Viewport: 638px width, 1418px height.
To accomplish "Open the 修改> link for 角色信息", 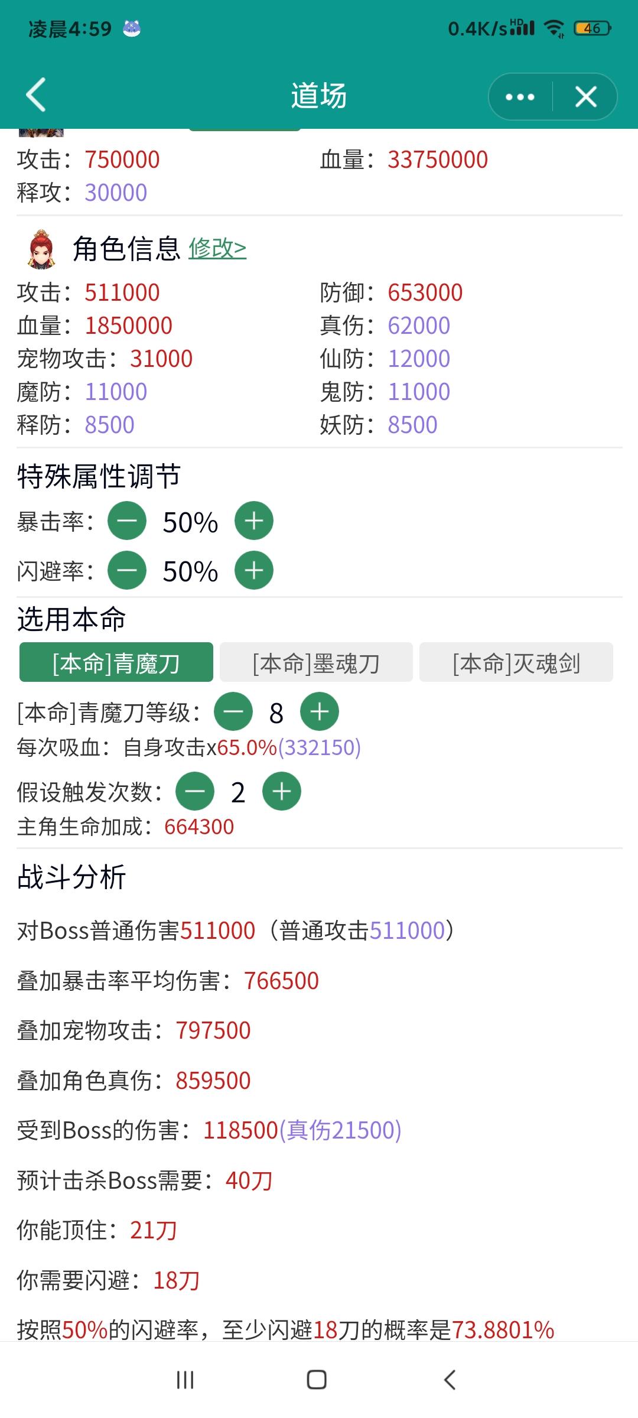I will pyautogui.click(x=217, y=248).
